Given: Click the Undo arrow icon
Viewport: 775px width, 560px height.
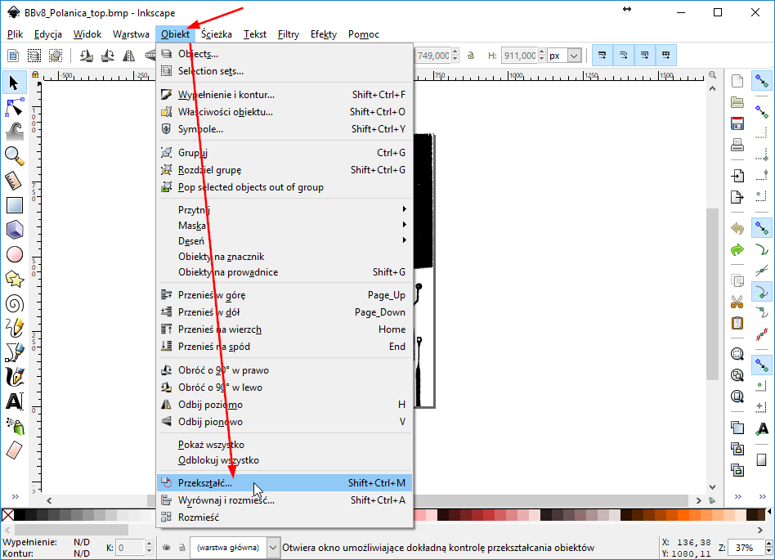Looking at the screenshot, I should [737, 228].
